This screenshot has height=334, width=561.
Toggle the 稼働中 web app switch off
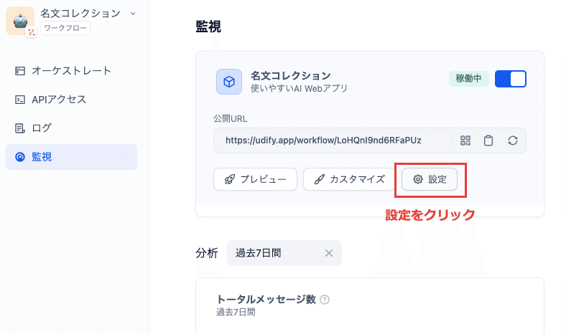[511, 79]
